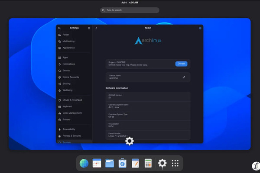The image size is (260, 173).
Task: Open Software store from the dock
Action: tap(123, 163)
